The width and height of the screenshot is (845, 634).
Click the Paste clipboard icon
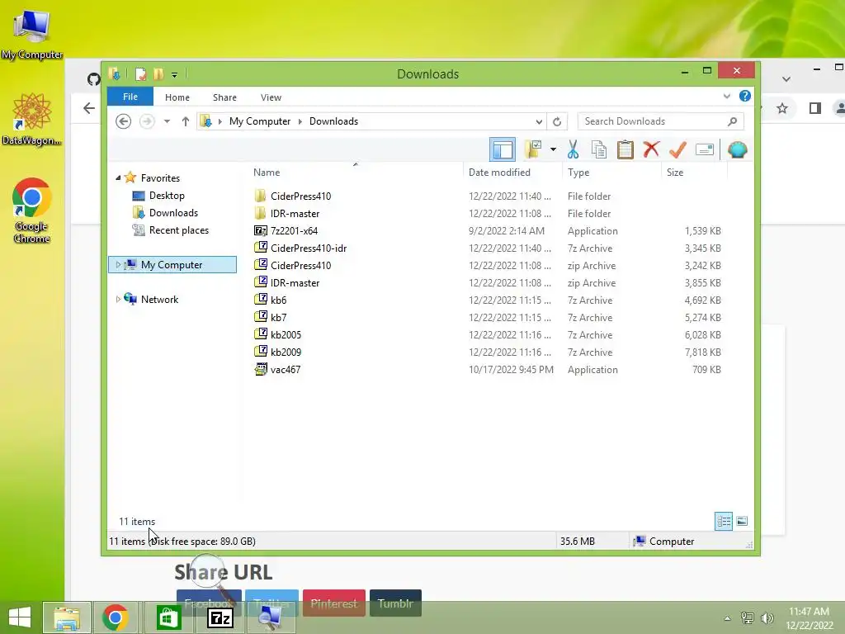point(625,150)
